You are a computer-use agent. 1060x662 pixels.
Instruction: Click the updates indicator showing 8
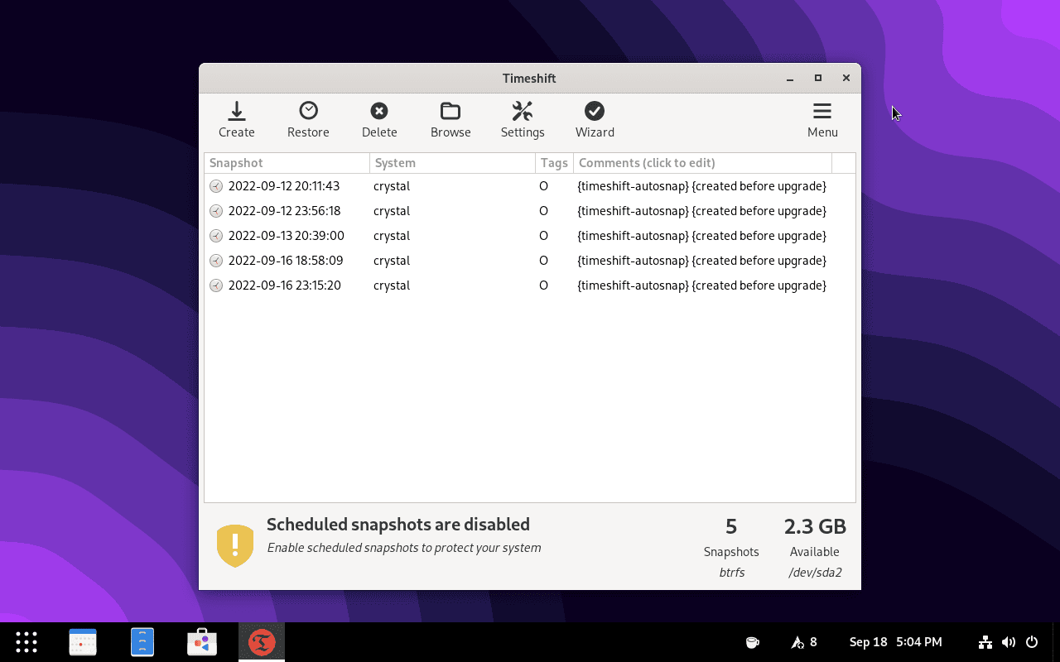point(804,642)
